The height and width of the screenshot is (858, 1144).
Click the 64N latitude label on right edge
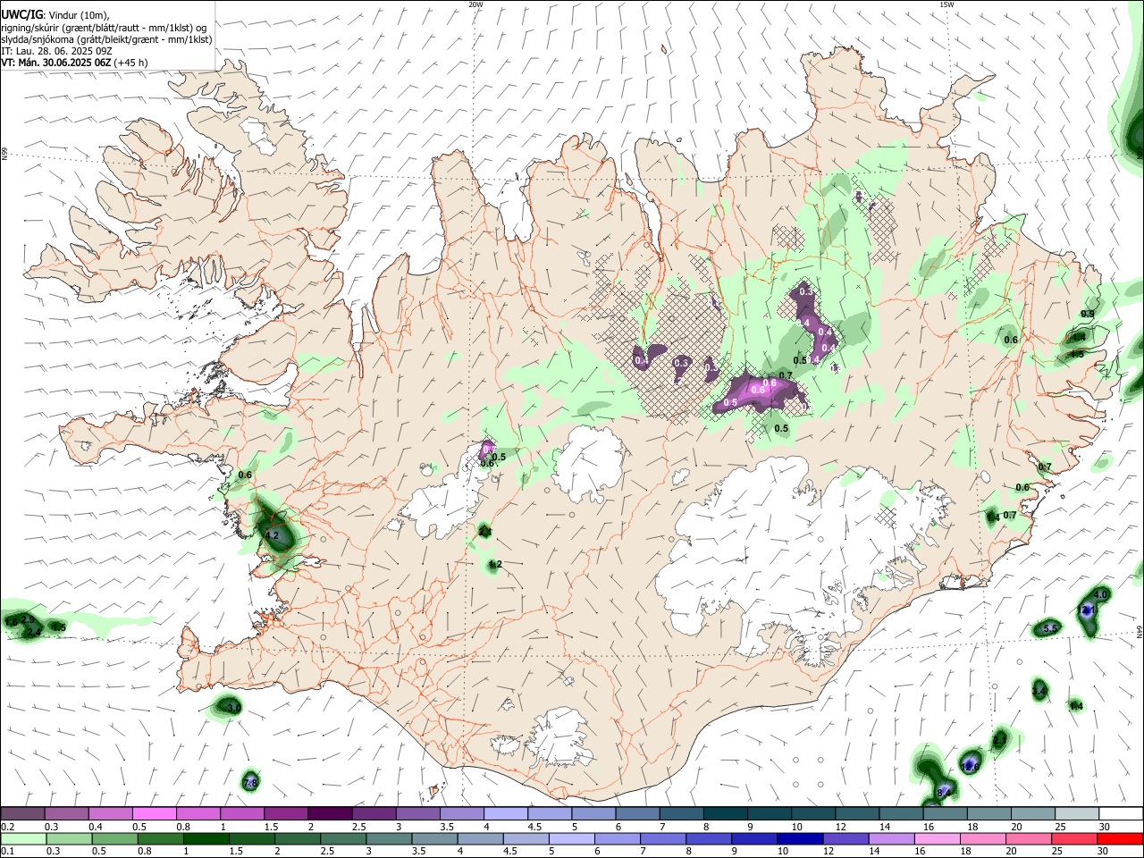1140,630
